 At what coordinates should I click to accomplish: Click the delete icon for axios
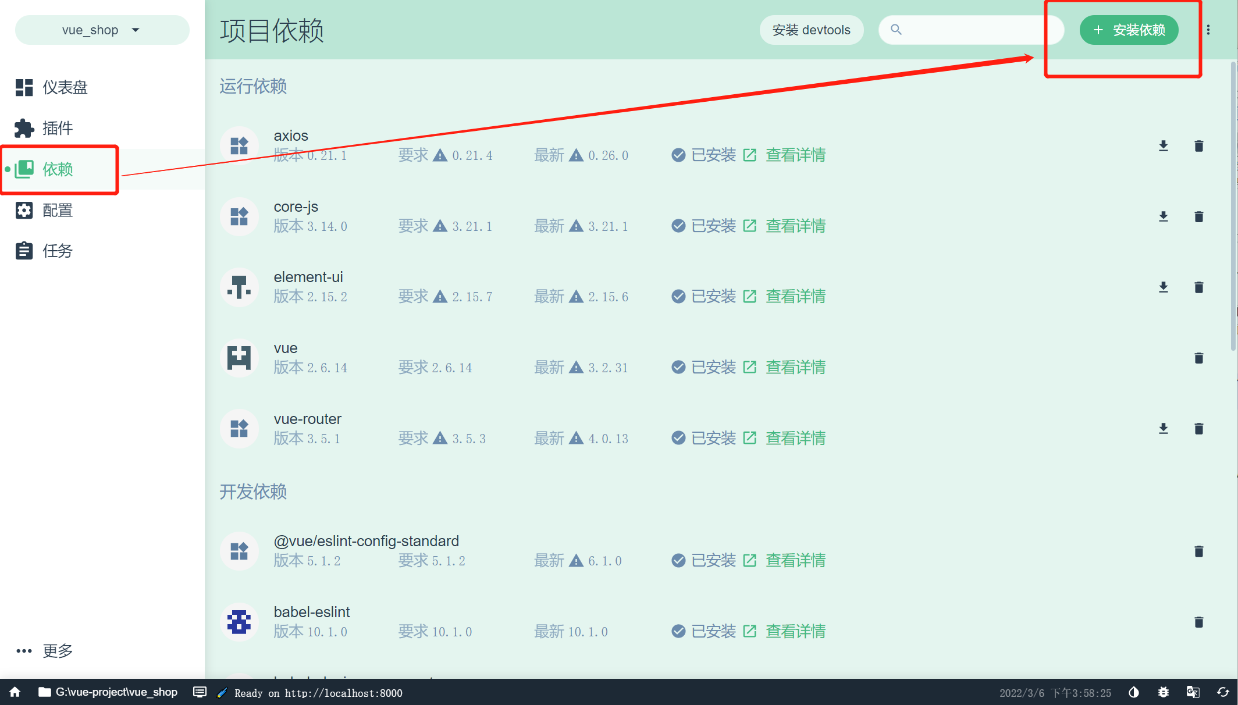tap(1198, 146)
